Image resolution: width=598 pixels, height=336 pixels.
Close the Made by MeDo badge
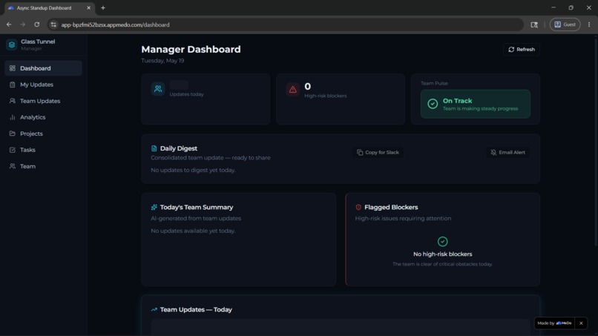tap(581, 323)
